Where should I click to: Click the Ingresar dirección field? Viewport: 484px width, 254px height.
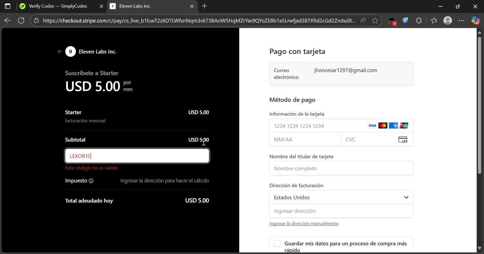click(341, 211)
